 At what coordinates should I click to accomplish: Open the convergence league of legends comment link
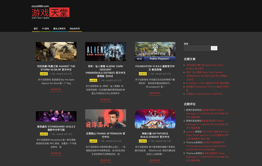tap(206, 146)
